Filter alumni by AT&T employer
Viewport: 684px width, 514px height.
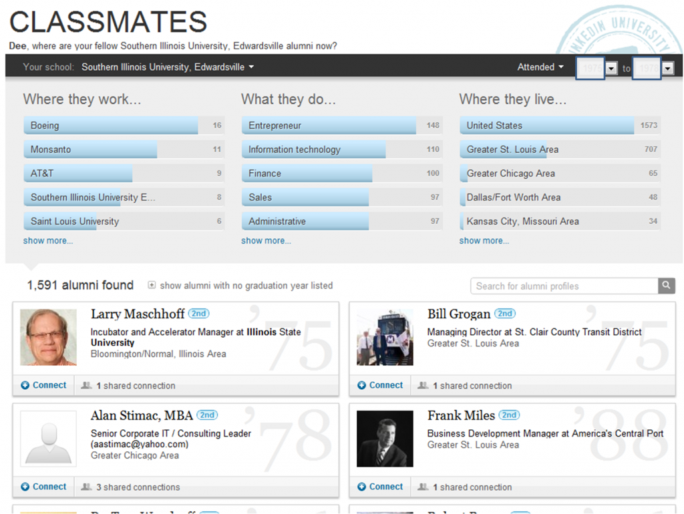coord(124,174)
